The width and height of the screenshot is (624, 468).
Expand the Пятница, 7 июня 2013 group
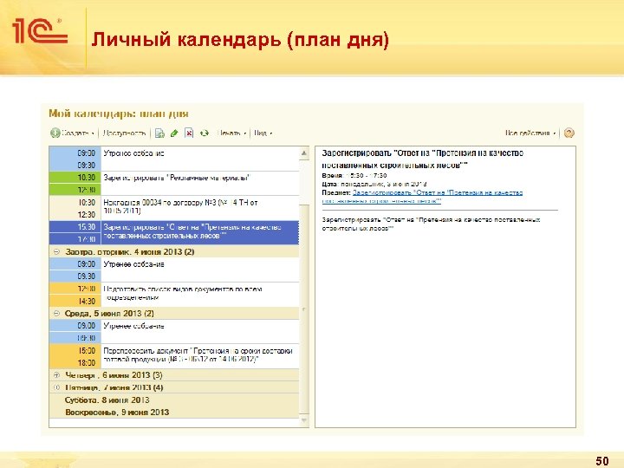pos(56,387)
